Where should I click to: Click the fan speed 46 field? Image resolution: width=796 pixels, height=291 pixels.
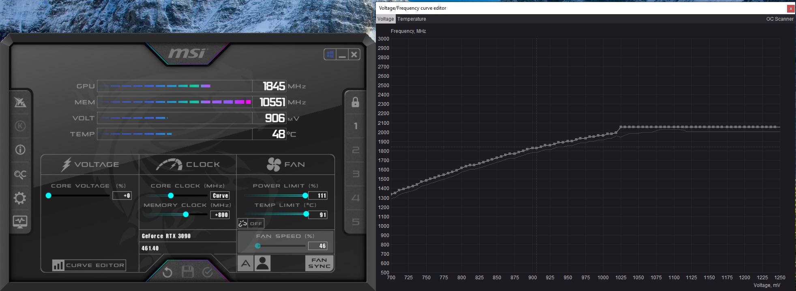[318, 246]
